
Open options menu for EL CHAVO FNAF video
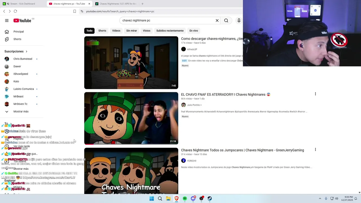(x=315, y=94)
